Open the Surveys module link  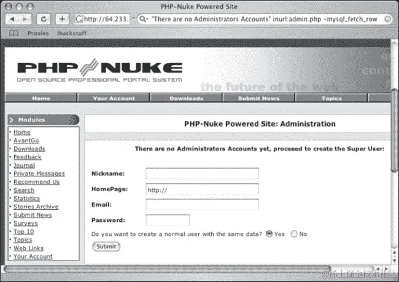[26, 223]
